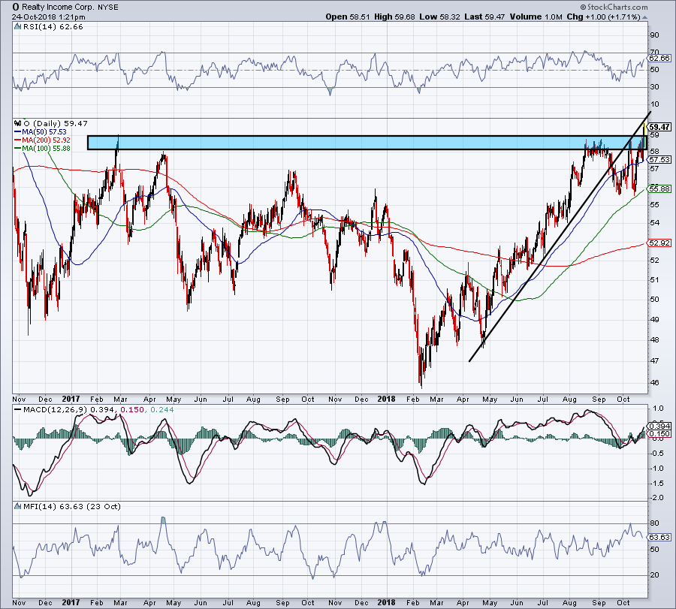Click the teal 0.244 MACD histogram value
This screenshot has height=609, width=676.
(161, 409)
